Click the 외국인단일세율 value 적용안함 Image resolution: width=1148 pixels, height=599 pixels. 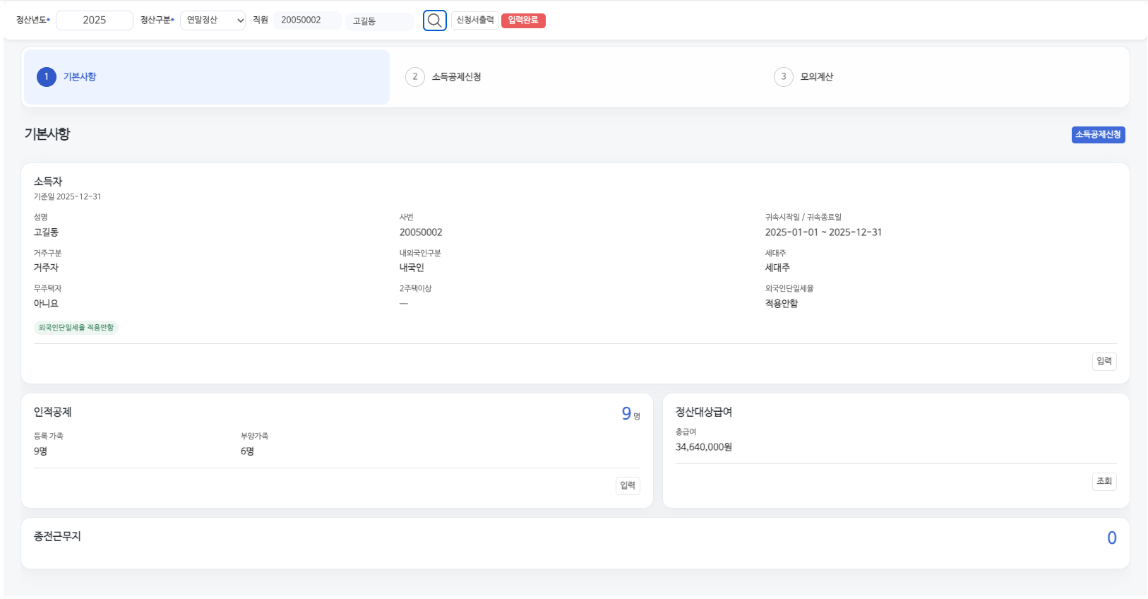(782, 304)
